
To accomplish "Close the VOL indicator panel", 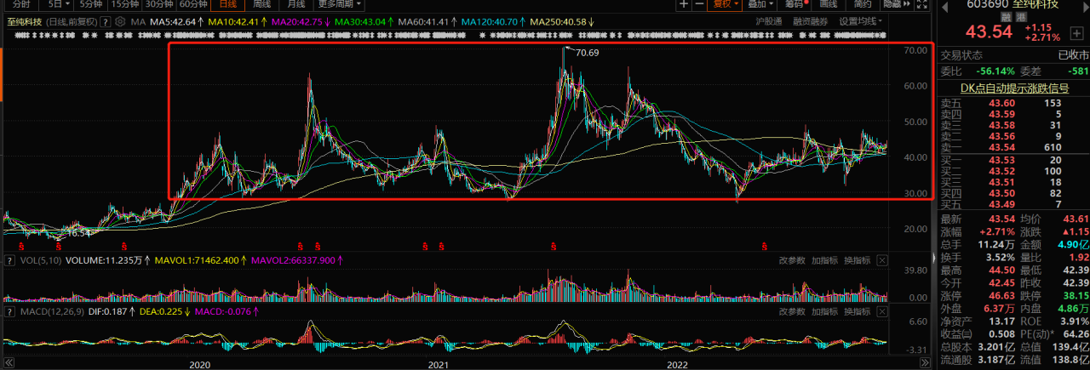I will pos(882,260).
